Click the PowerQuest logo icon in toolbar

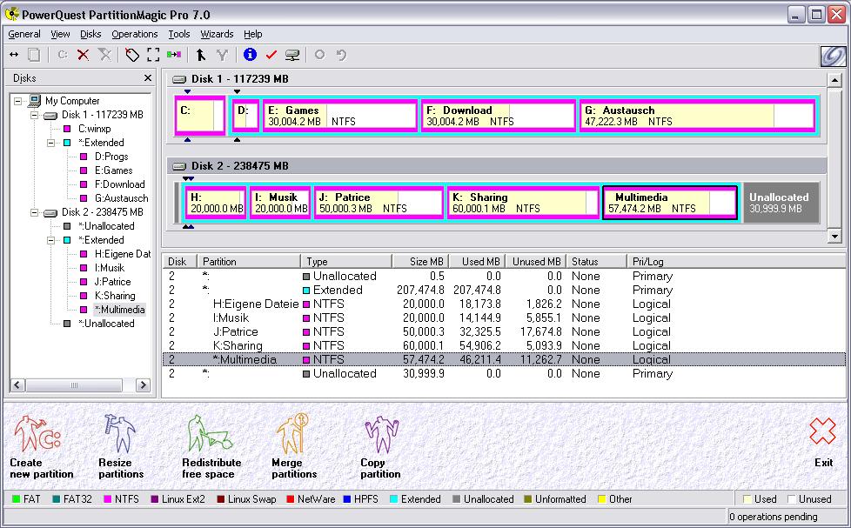833,56
